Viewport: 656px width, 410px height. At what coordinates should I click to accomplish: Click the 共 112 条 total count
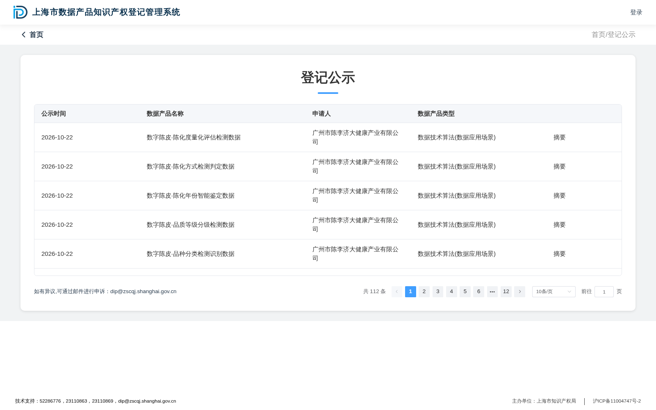click(x=374, y=292)
